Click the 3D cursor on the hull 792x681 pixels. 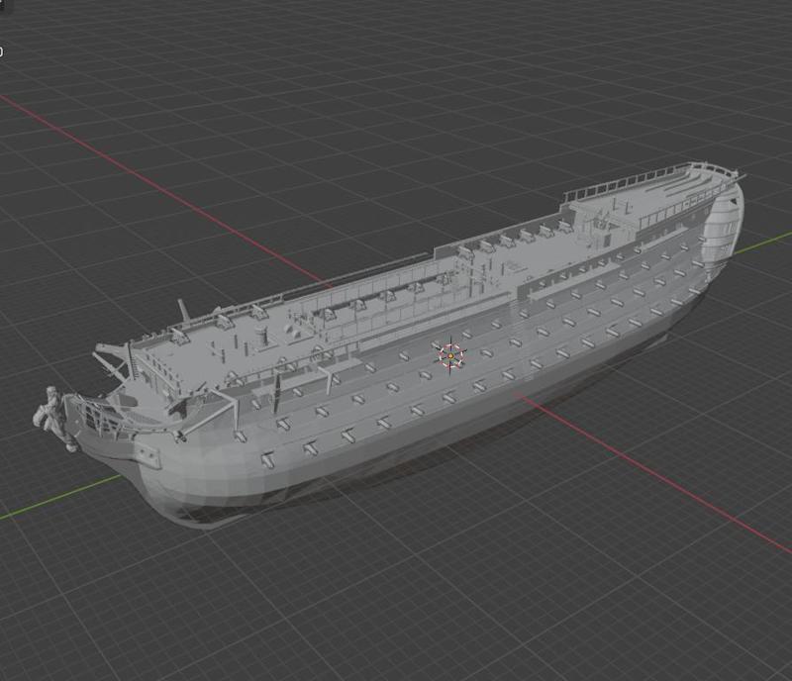(x=450, y=355)
